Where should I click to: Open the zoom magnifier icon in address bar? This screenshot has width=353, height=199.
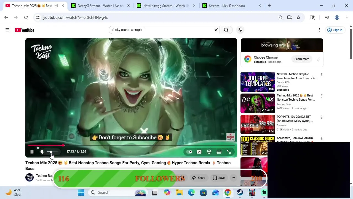point(280,17)
